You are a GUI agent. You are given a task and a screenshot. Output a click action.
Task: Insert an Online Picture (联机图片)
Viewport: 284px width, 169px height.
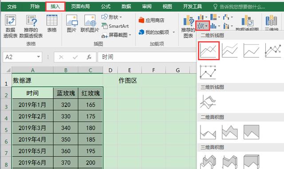point(90,23)
